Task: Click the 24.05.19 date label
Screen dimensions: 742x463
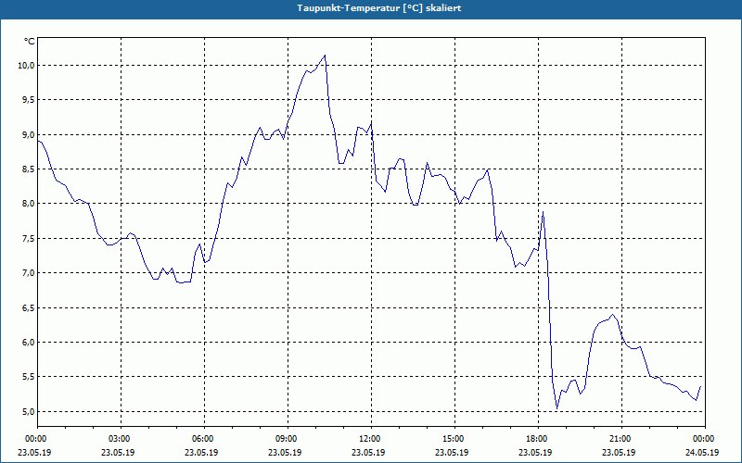Action: pyautogui.click(x=702, y=452)
